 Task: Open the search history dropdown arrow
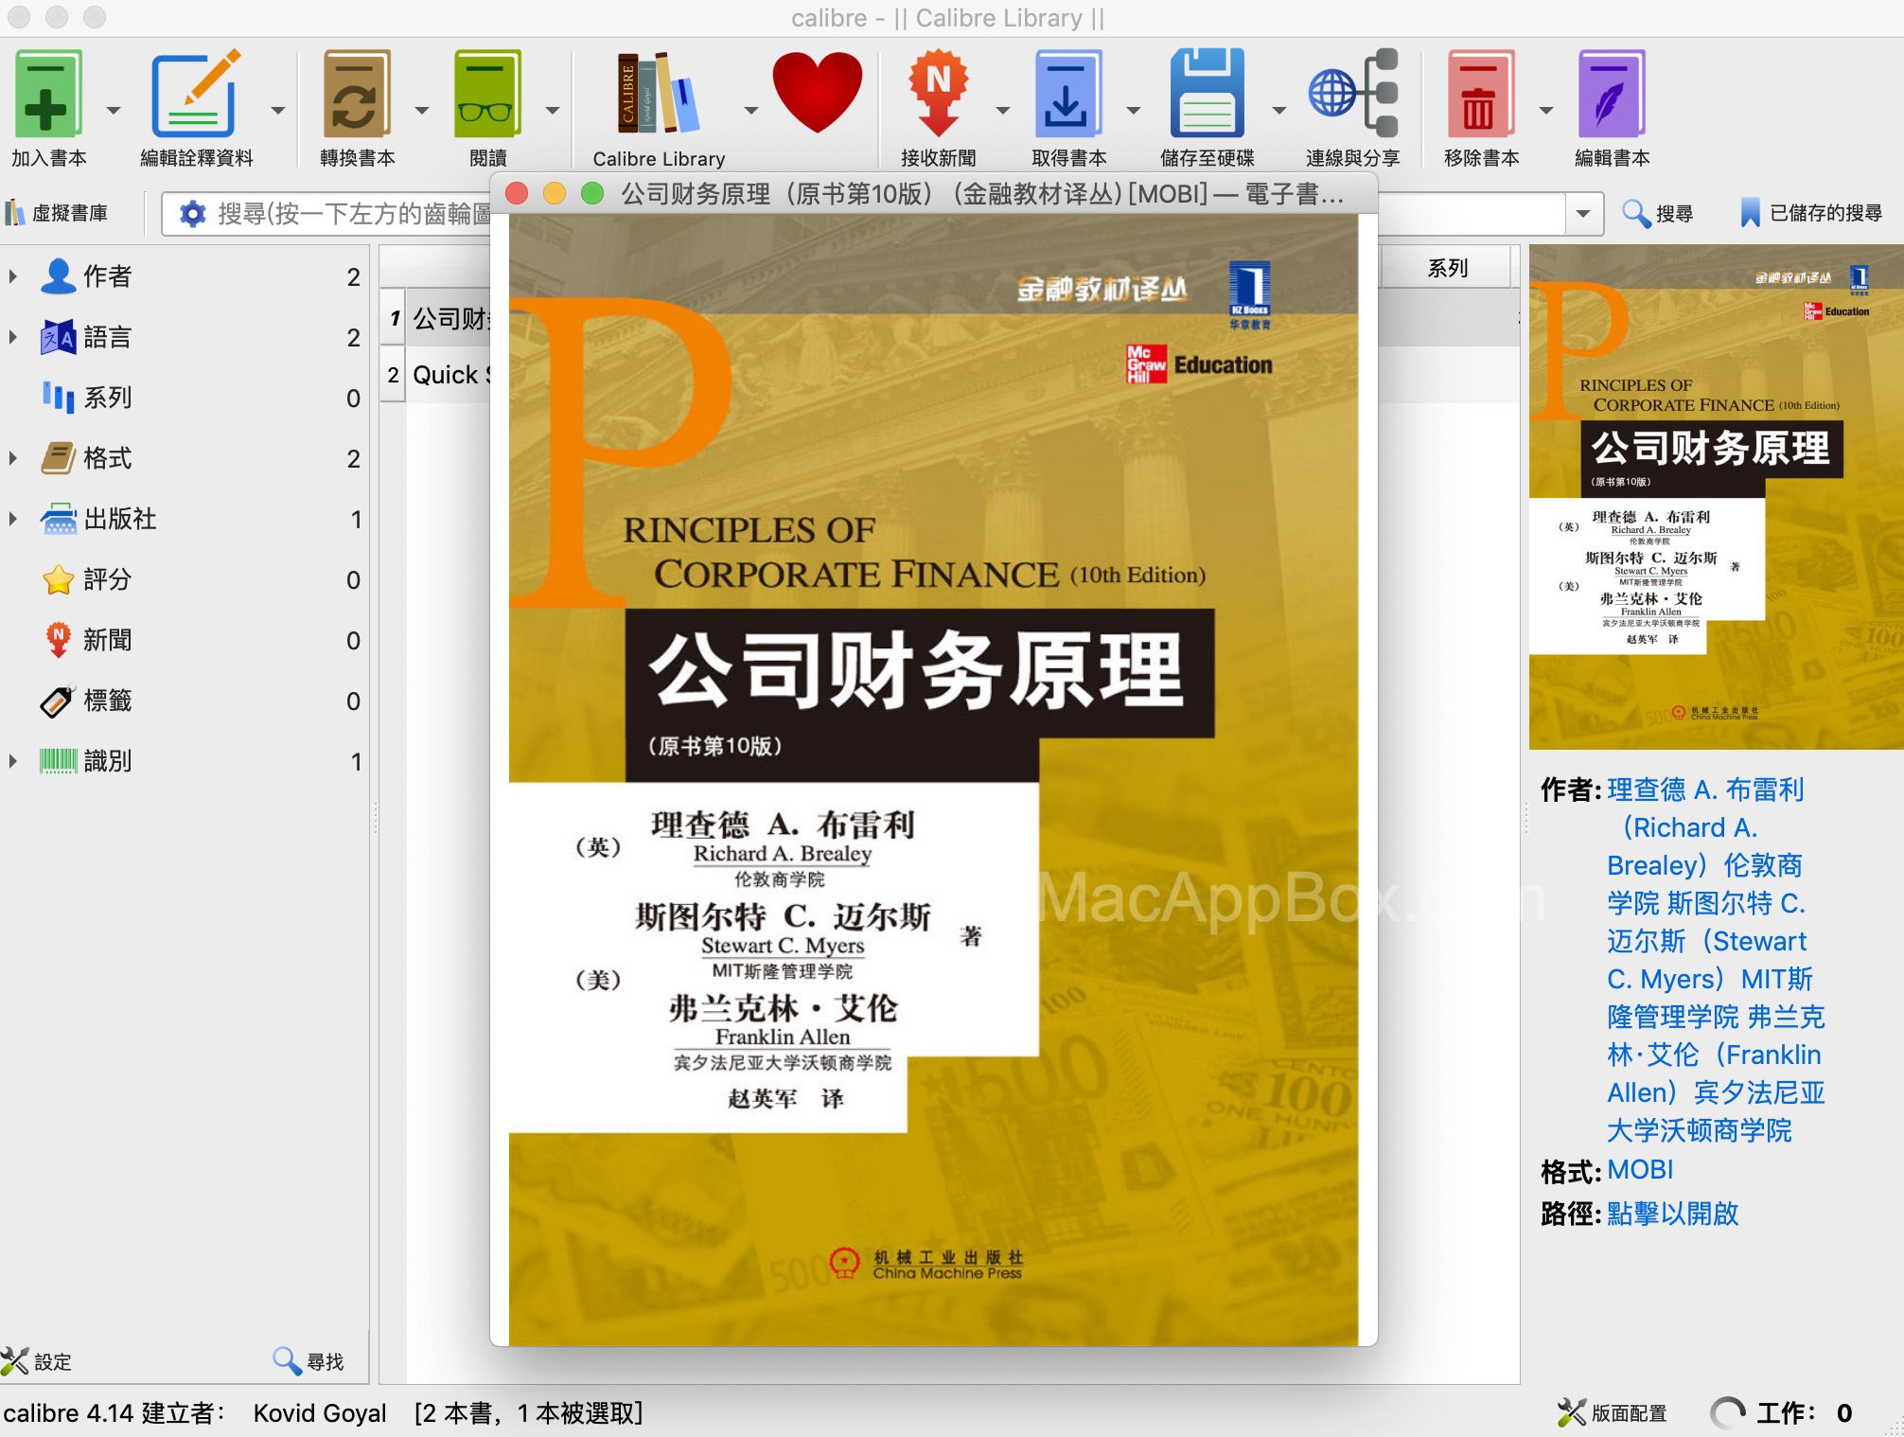pyautogui.click(x=1583, y=214)
